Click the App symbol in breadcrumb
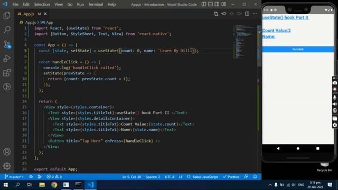 point(49,22)
